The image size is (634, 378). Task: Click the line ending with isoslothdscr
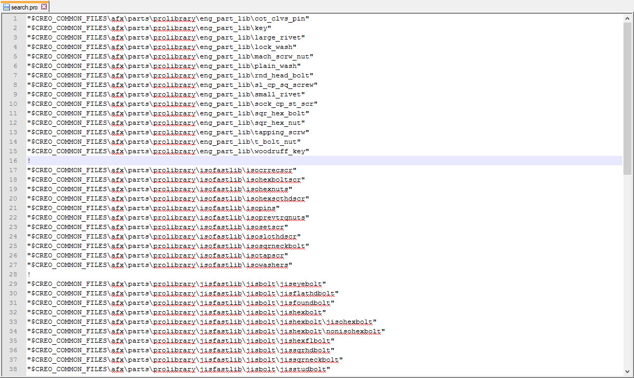pos(164,236)
